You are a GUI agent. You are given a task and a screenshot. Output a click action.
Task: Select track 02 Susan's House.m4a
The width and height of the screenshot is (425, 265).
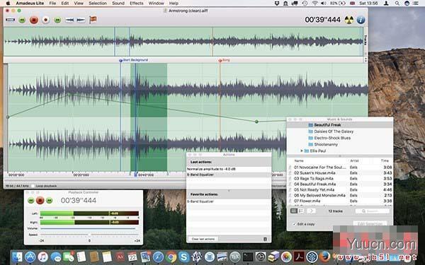[340, 173]
